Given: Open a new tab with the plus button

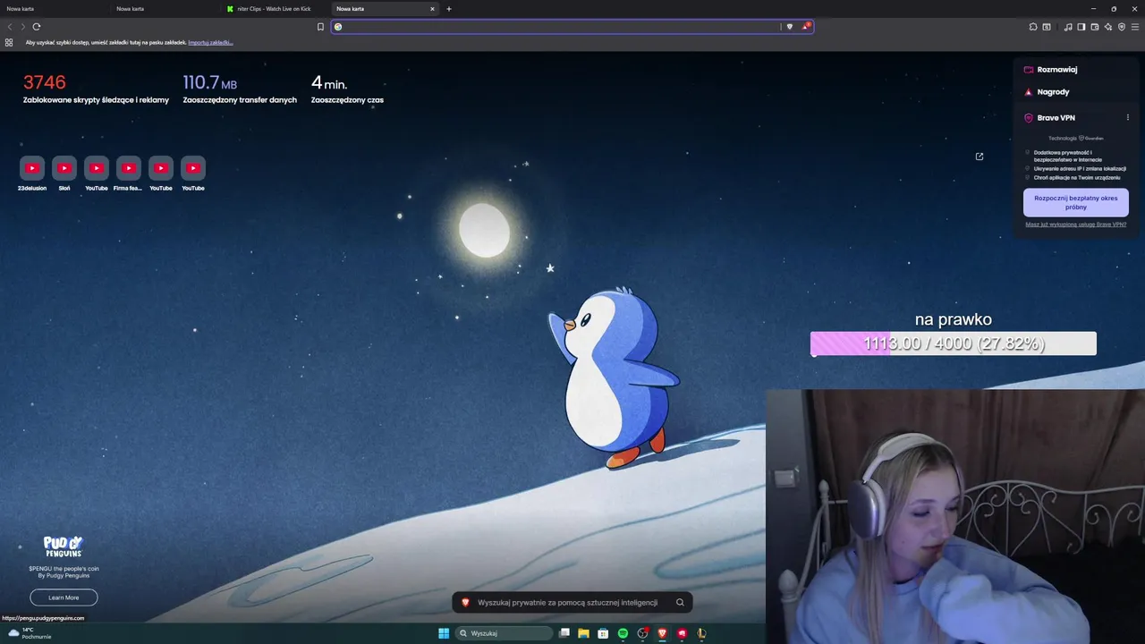Looking at the screenshot, I should click(x=449, y=9).
